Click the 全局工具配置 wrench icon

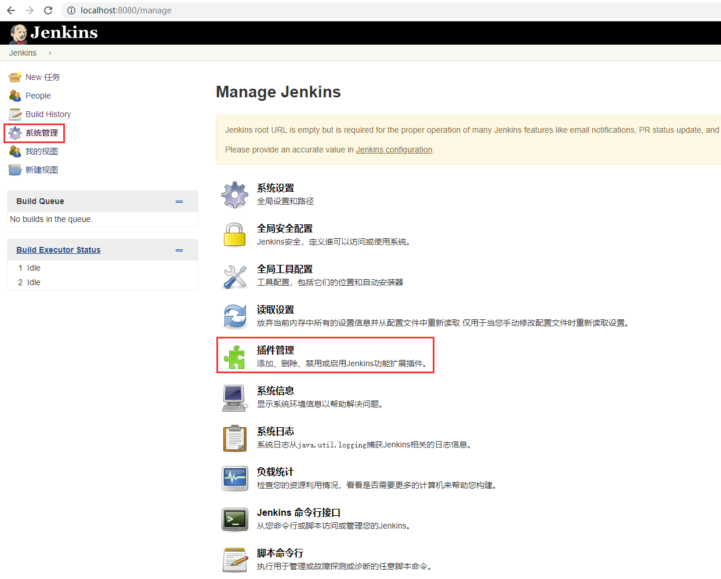point(235,276)
